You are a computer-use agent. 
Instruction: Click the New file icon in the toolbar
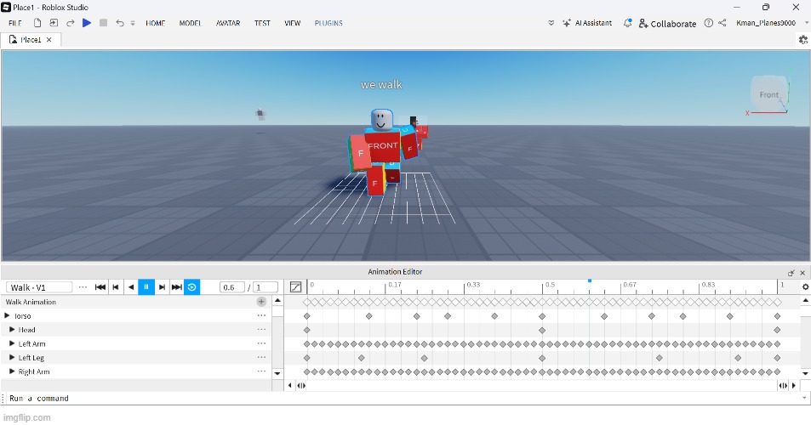tap(37, 23)
